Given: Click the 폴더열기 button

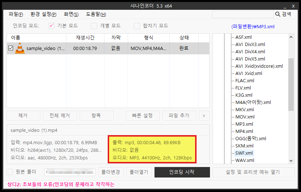Looking at the screenshot, I should [x=139, y=172].
